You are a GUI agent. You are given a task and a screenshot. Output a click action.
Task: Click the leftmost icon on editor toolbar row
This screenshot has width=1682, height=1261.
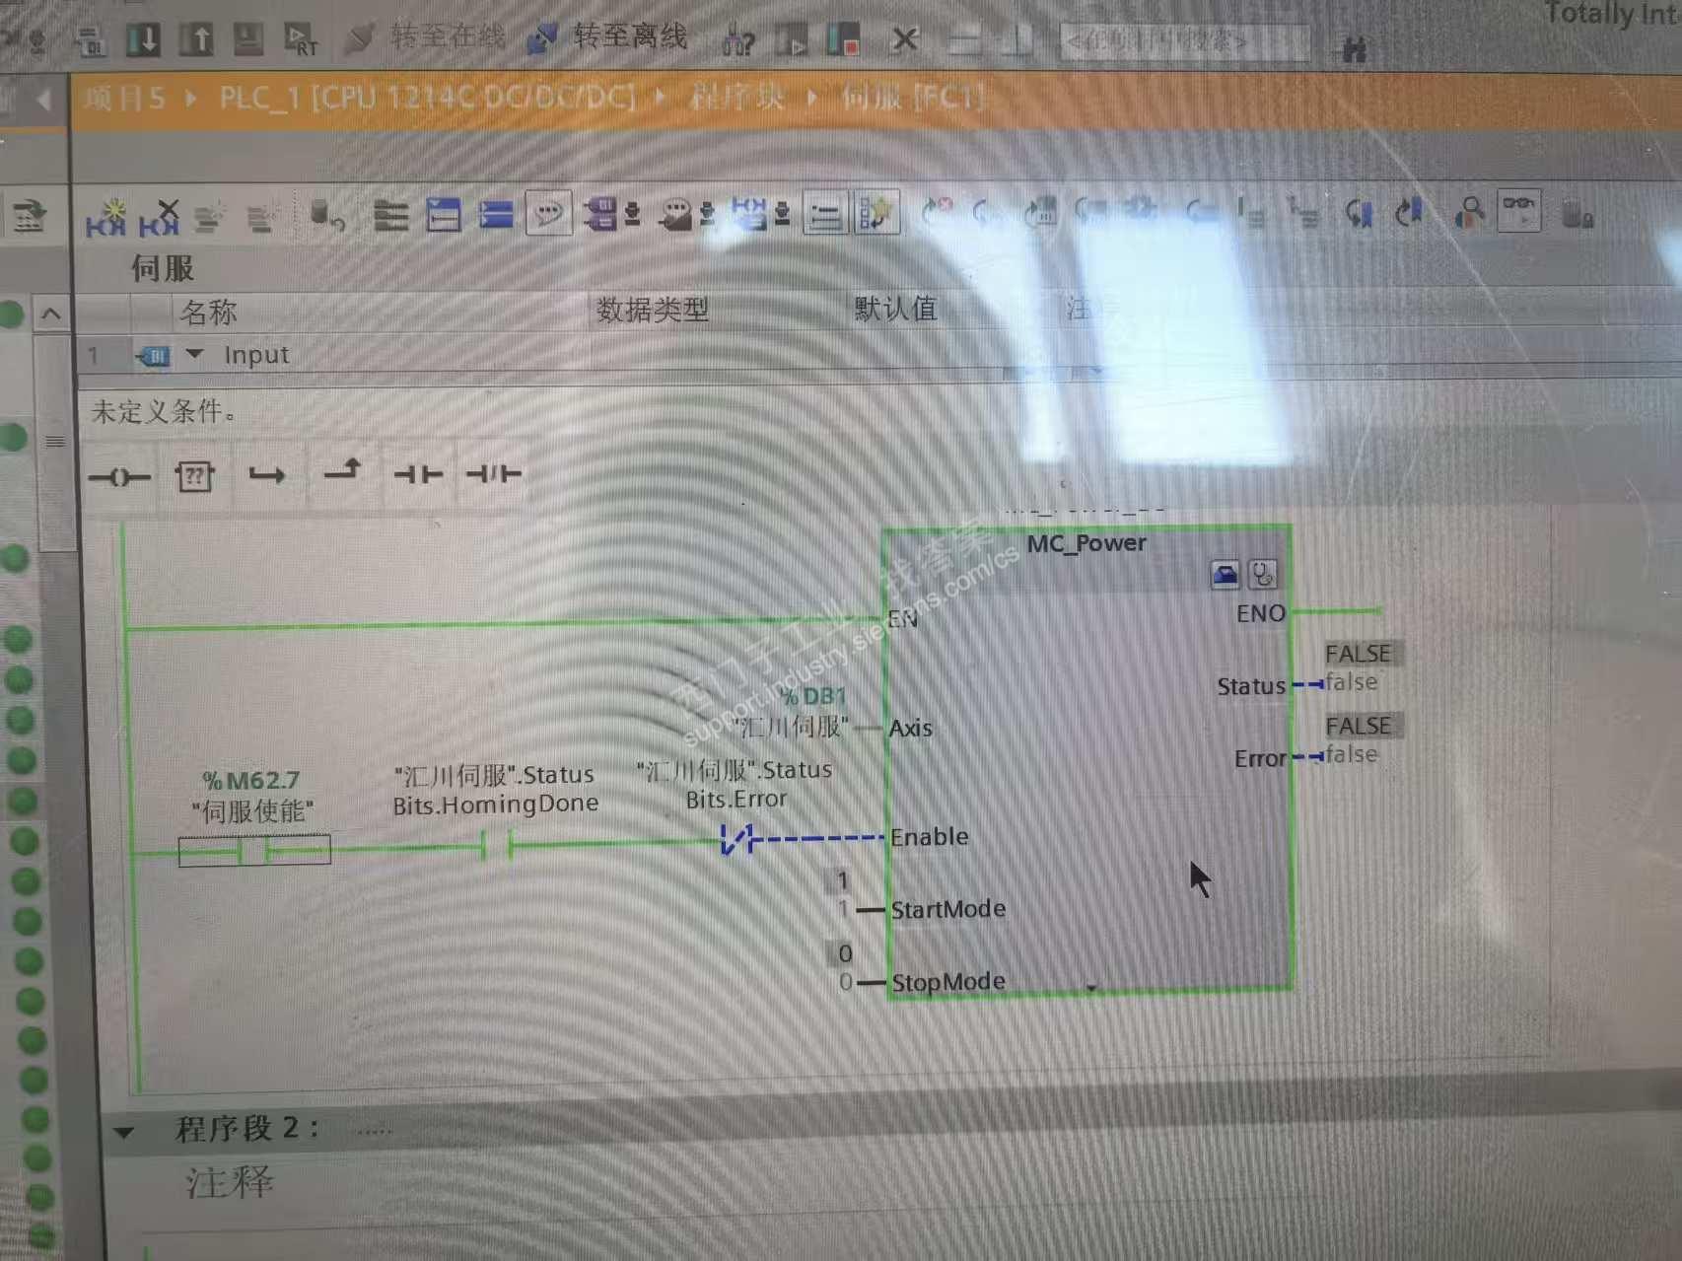coord(29,215)
